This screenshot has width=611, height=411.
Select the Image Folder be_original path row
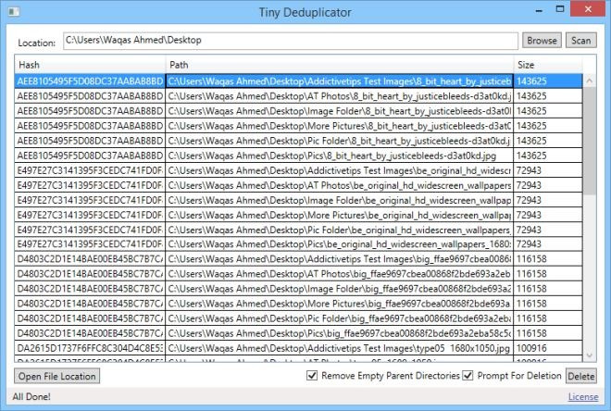click(x=340, y=200)
